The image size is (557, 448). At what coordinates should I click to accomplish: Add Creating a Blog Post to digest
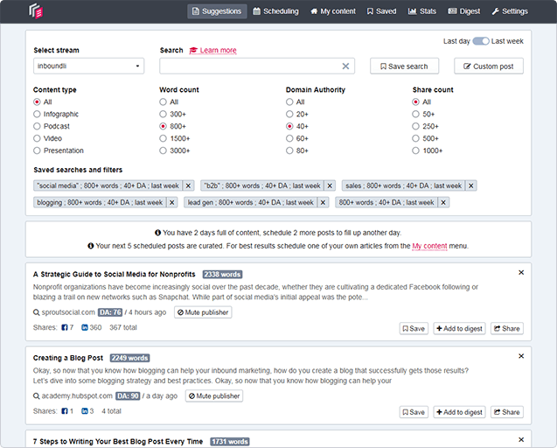[x=459, y=412]
